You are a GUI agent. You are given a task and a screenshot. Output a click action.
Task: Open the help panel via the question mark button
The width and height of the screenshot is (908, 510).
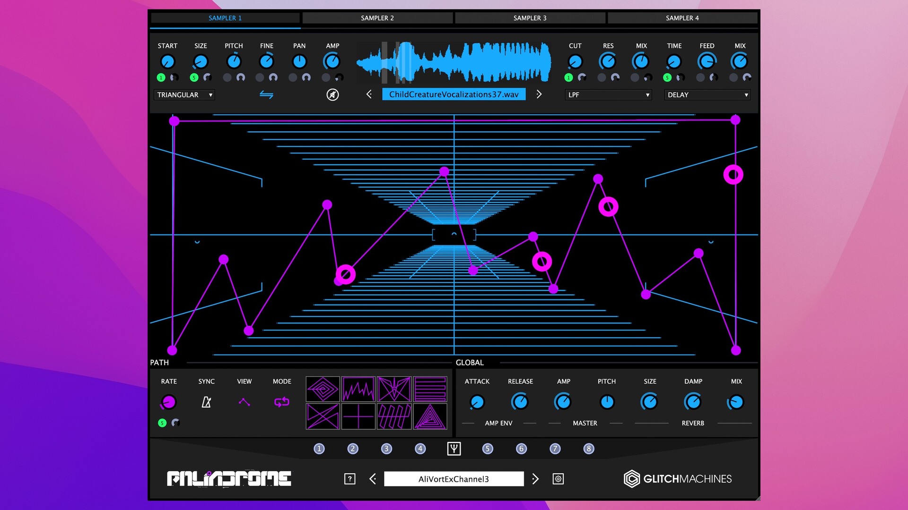[x=349, y=478]
